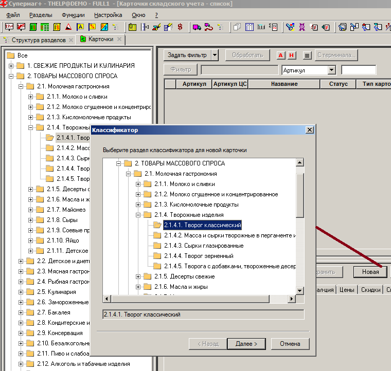Click the purple crossed-mesh toolbar icon

click(x=302, y=27)
